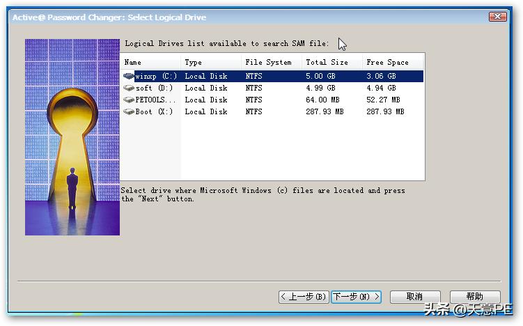Select the soft (D:) drive name

(x=153, y=88)
